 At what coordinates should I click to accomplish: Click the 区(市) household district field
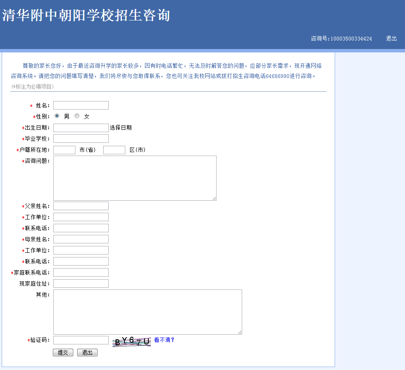click(x=114, y=150)
